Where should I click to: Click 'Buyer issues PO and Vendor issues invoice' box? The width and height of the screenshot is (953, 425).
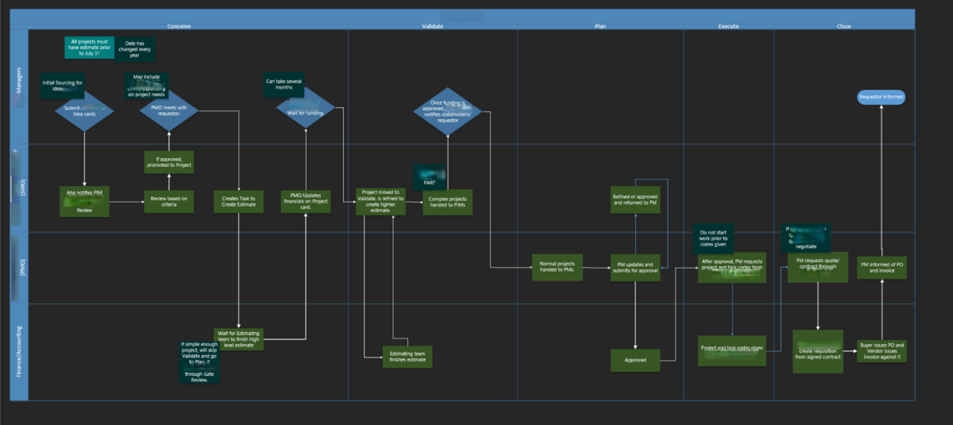coord(882,351)
